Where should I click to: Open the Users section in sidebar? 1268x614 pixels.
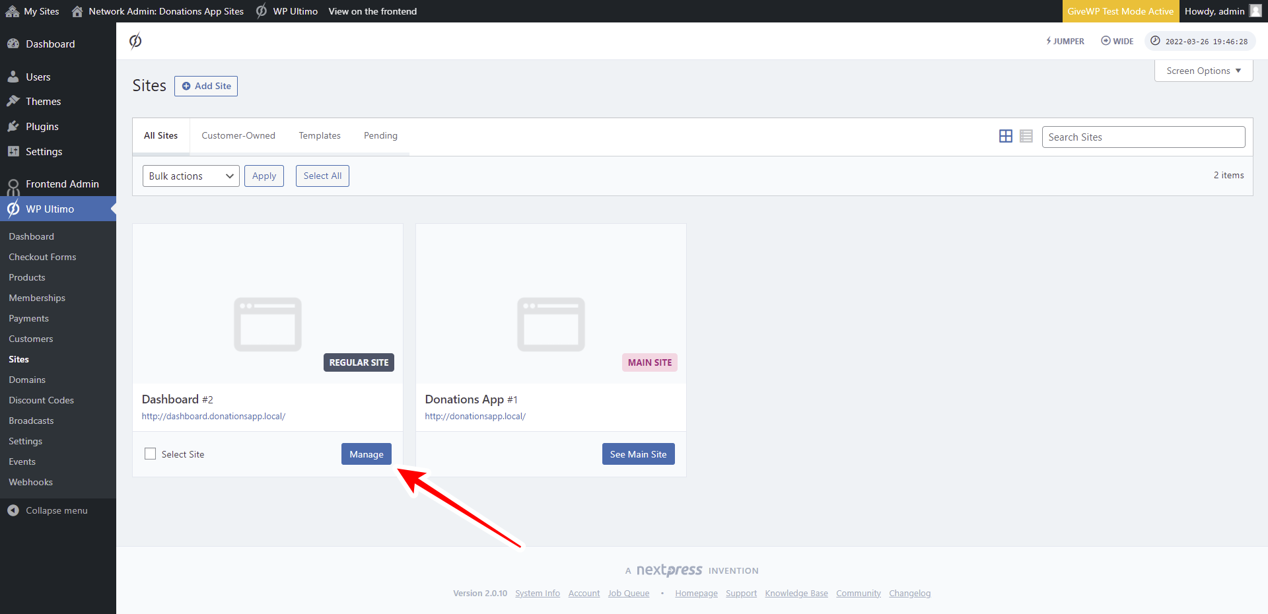coord(38,76)
